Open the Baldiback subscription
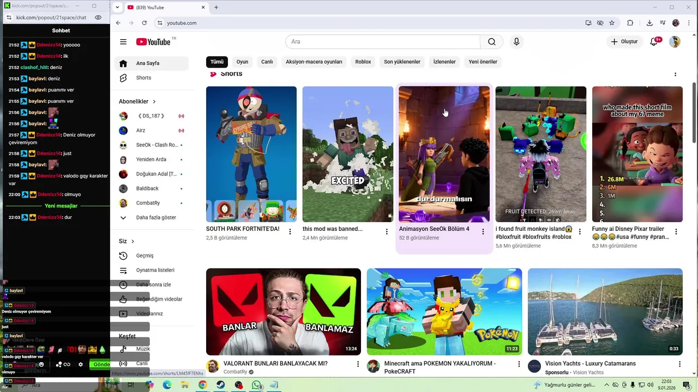The image size is (698, 392). pyautogui.click(x=152, y=188)
